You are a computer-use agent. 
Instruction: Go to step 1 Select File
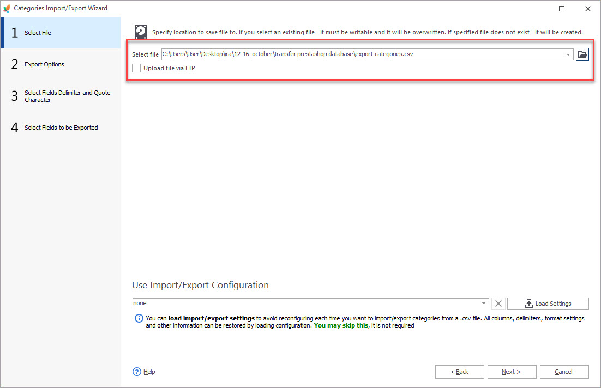pos(61,33)
